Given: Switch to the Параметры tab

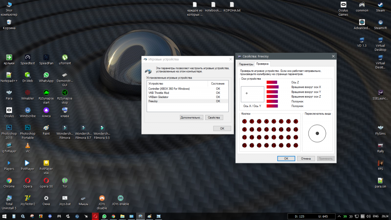Looking at the screenshot, I should [x=246, y=64].
